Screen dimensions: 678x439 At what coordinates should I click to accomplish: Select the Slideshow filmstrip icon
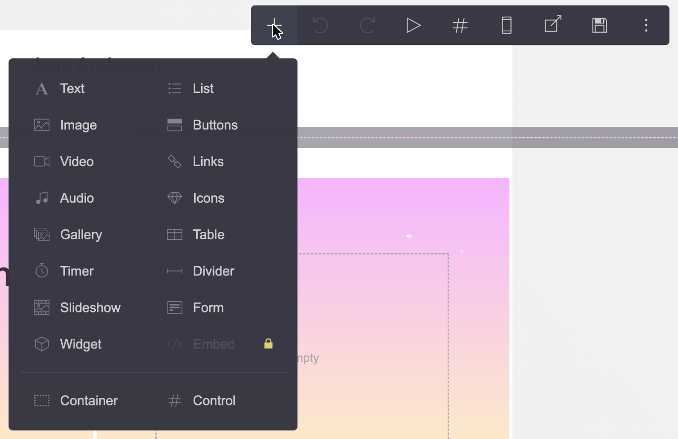(42, 307)
